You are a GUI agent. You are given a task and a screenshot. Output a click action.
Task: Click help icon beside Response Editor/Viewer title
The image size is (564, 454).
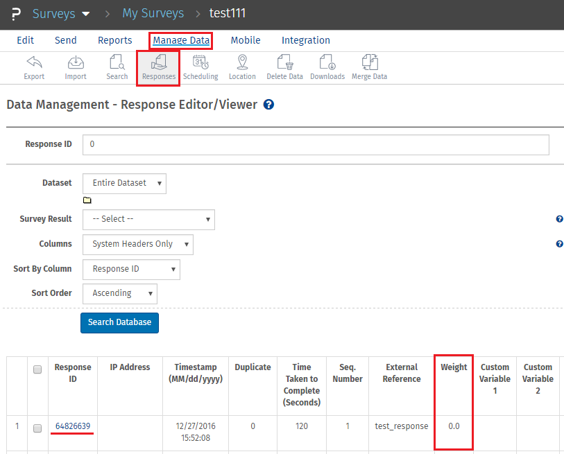(x=269, y=105)
